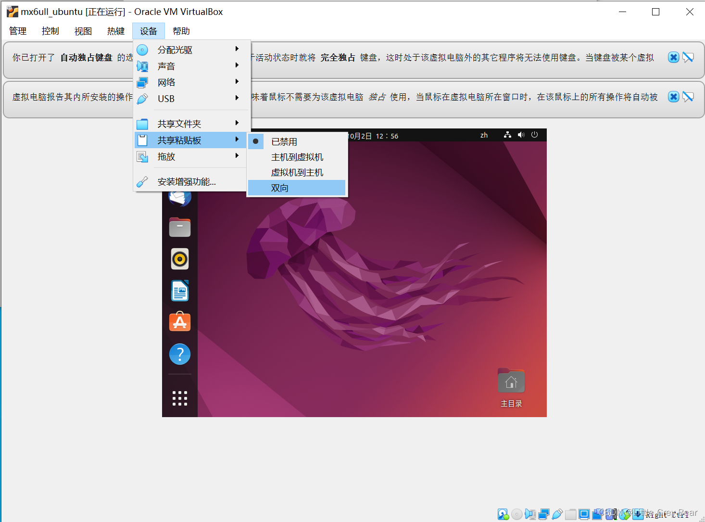705x522 pixels.
Task: Show applications grid in Ubuntu dock
Action: point(180,398)
